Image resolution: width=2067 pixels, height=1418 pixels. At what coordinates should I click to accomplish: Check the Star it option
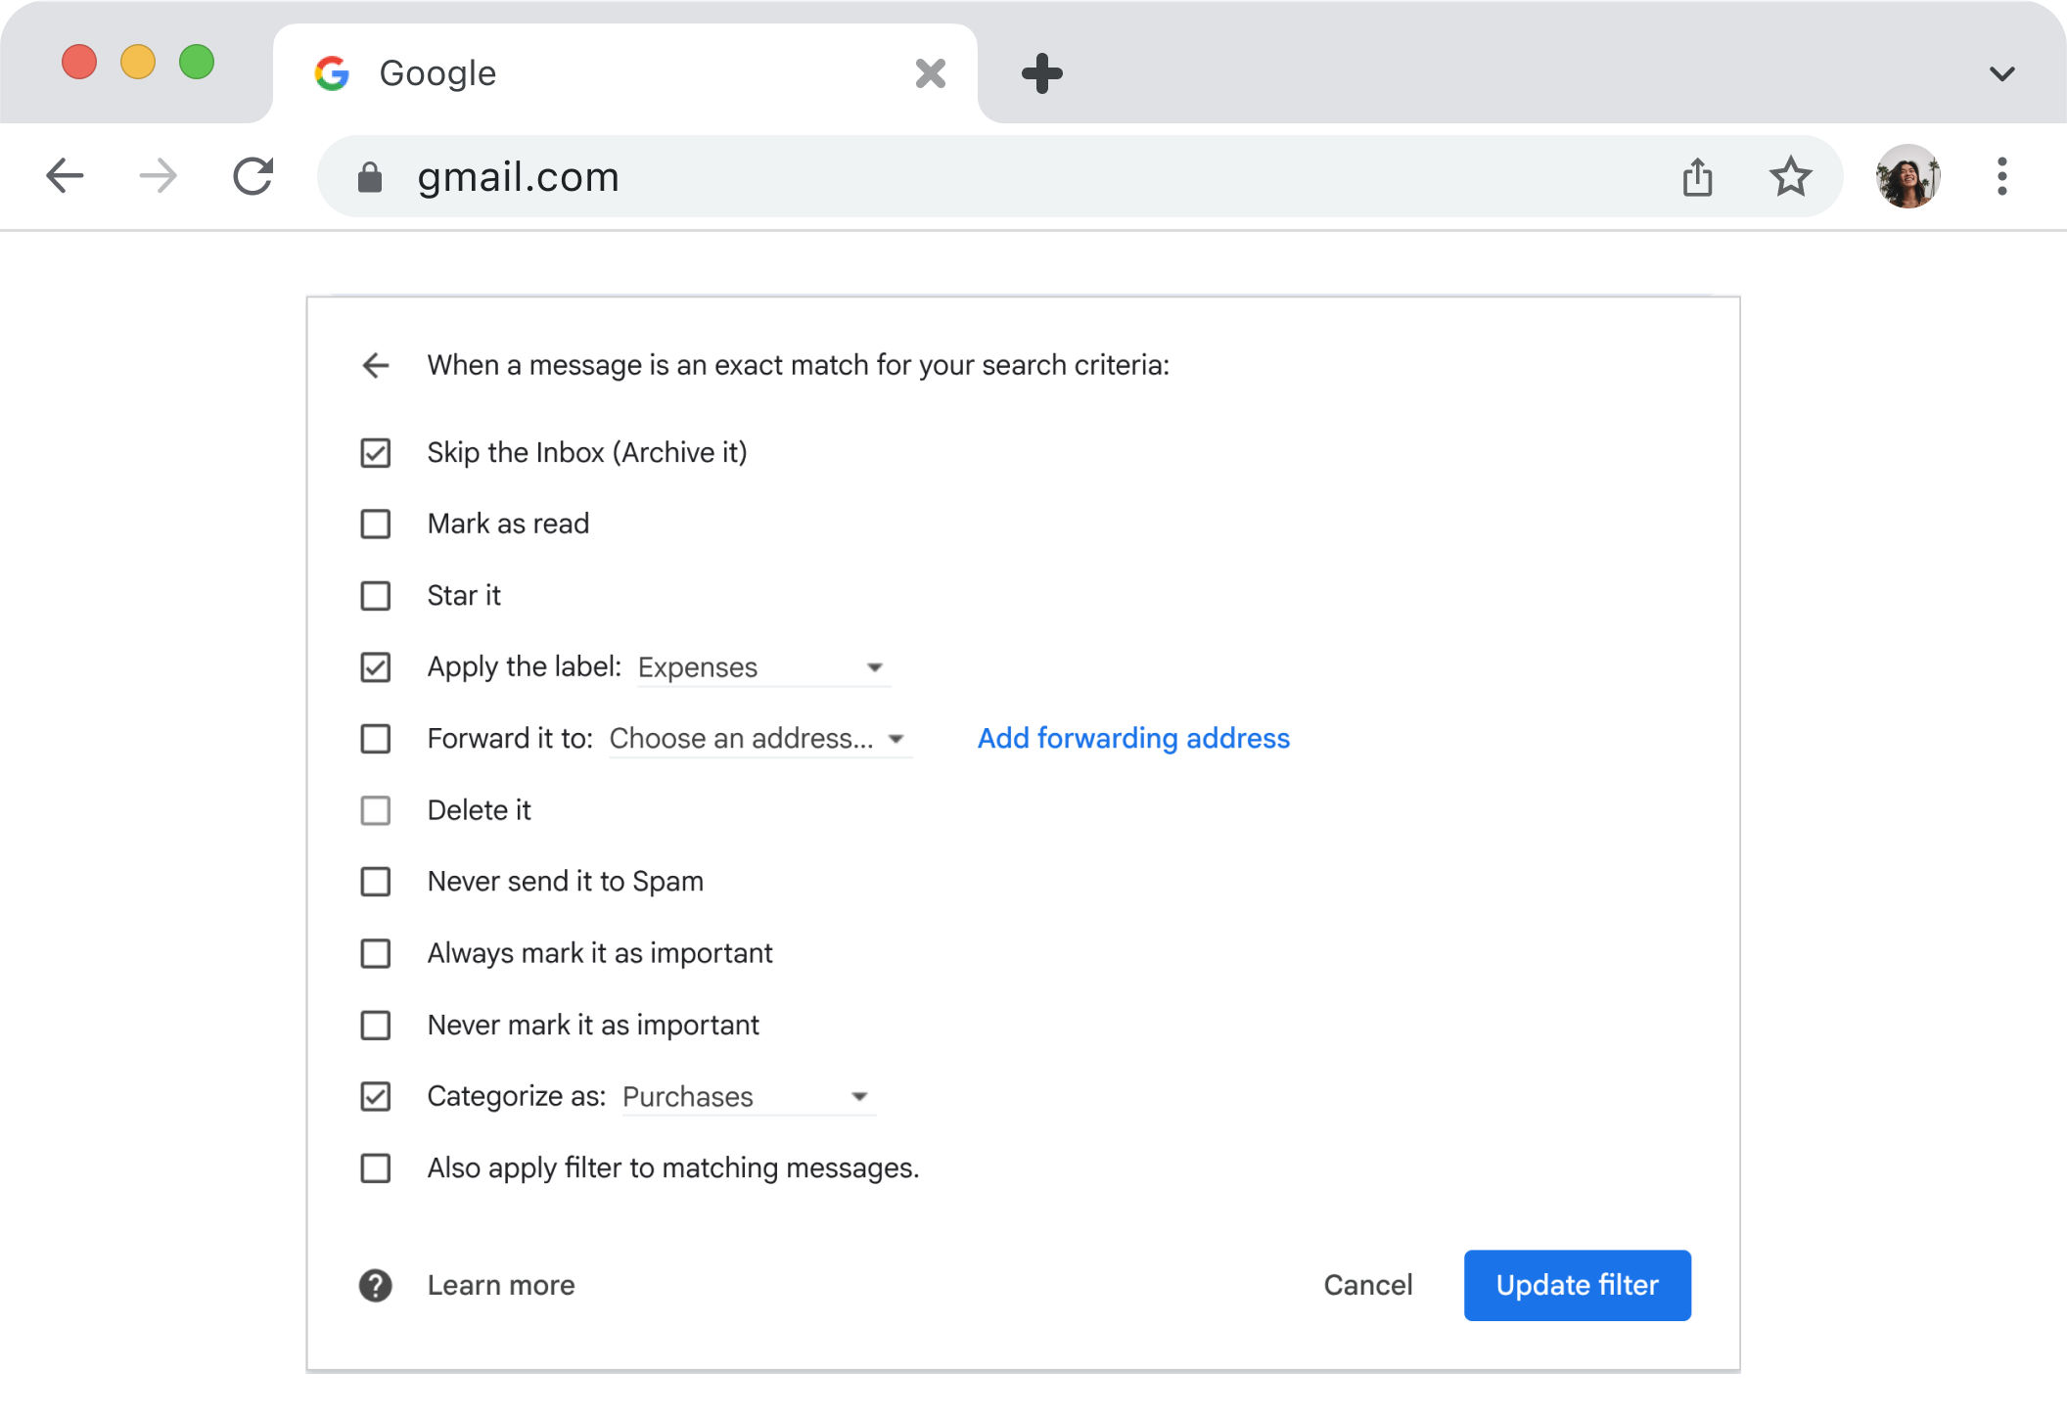point(376,596)
